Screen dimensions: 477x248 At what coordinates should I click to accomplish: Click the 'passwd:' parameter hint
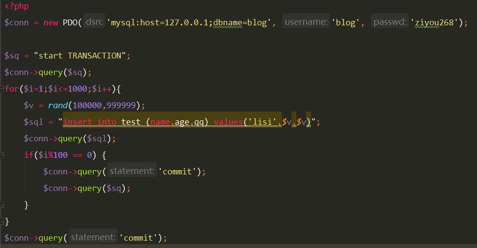click(x=390, y=21)
